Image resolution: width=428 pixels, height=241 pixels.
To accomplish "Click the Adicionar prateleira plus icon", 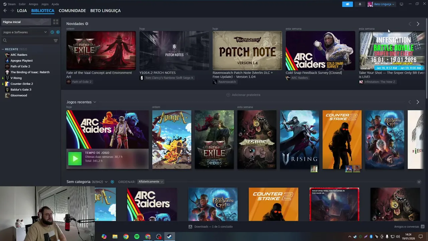I will coord(228,95).
